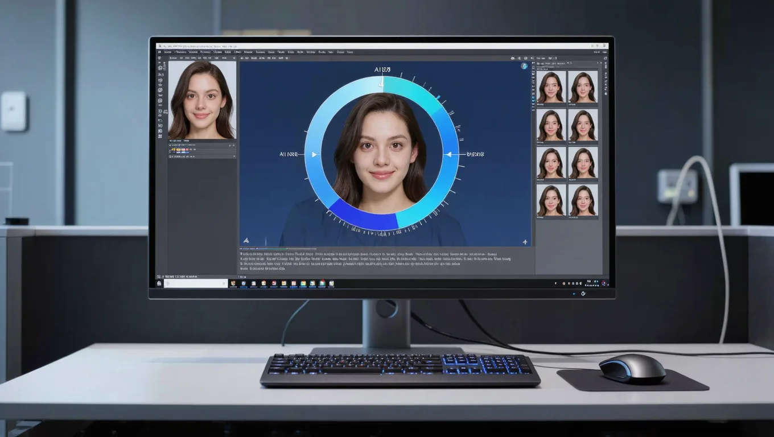Select the topmost tool in the left toolbar
The image size is (774, 437).
(160, 59)
